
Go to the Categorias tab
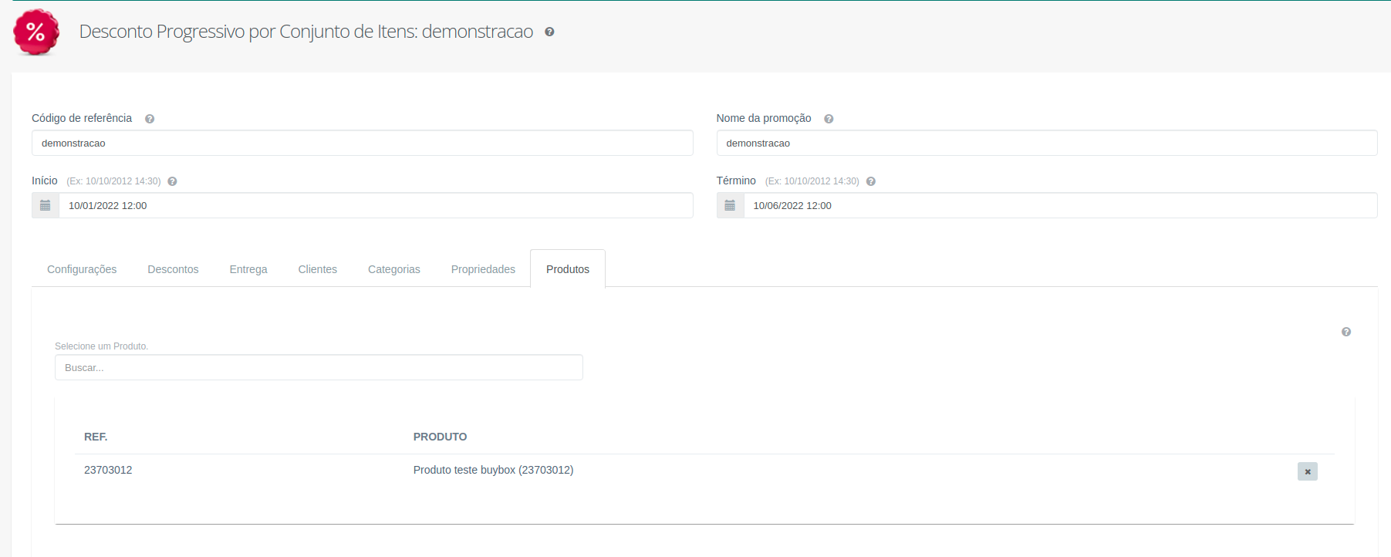pyautogui.click(x=394, y=269)
